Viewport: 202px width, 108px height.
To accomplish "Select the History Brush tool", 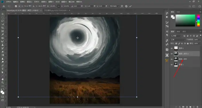I will [3, 48].
